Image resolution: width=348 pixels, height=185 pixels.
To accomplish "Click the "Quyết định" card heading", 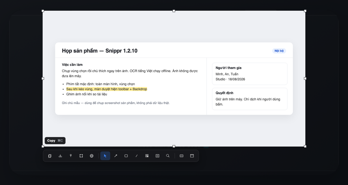I will pyautogui.click(x=224, y=93).
